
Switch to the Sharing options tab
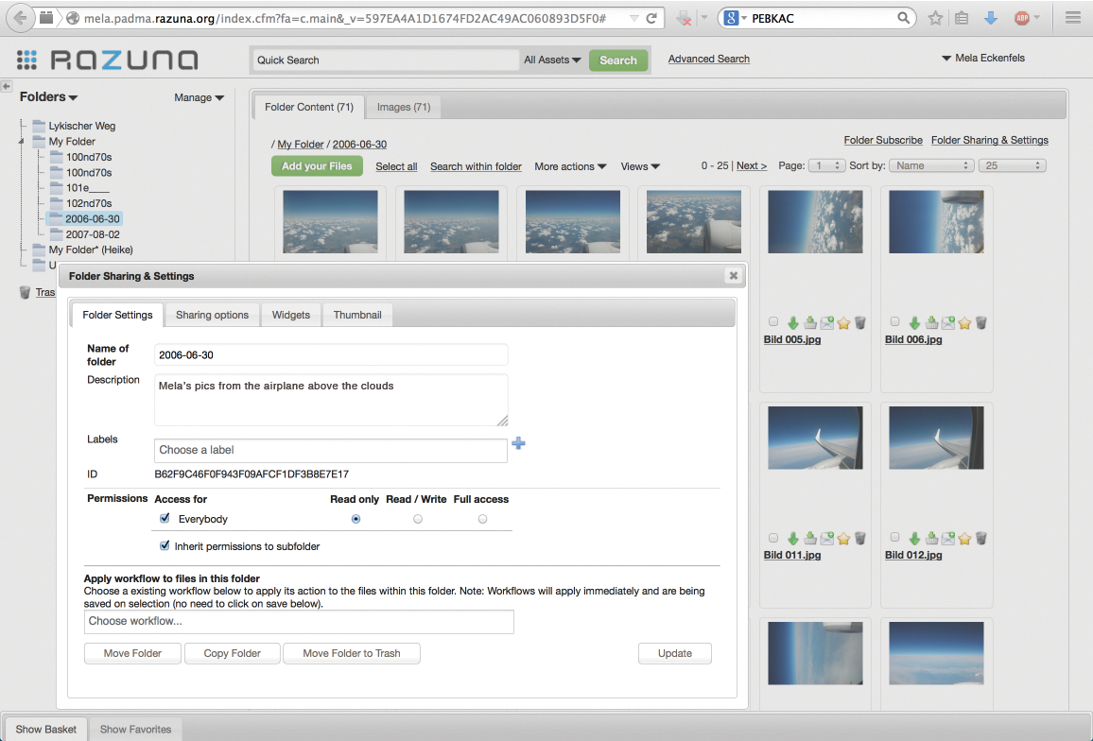pyautogui.click(x=212, y=315)
